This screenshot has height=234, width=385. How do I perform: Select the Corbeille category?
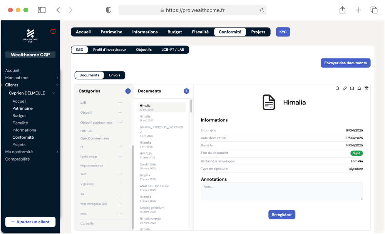click(x=87, y=224)
